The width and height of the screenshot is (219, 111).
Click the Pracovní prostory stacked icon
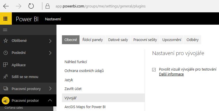5,89
